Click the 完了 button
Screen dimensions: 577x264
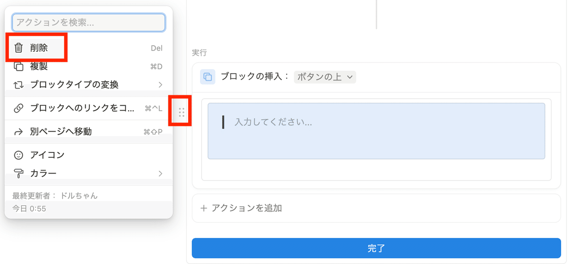(376, 248)
